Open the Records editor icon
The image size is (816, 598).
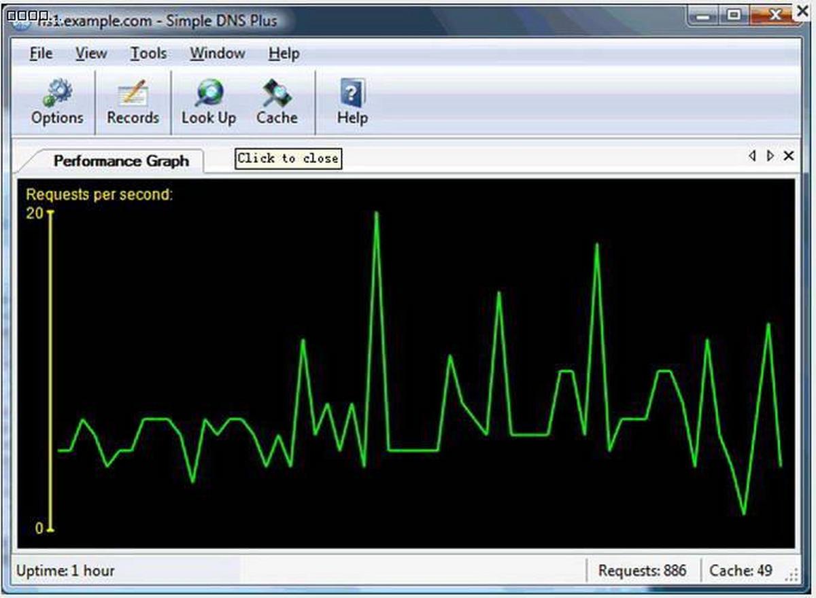(x=133, y=102)
